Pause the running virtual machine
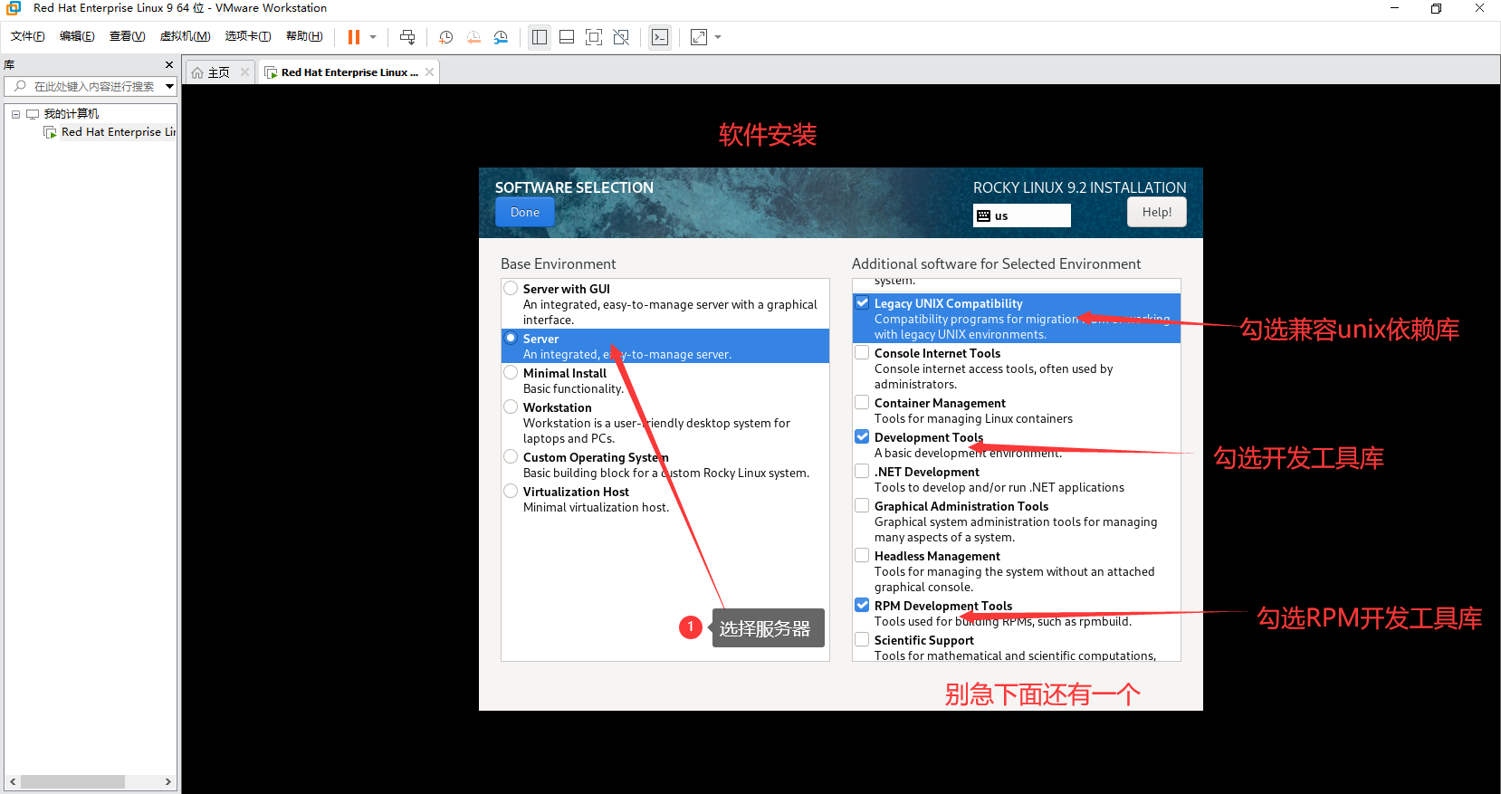Screen dimensions: 1501x794 coord(354,37)
